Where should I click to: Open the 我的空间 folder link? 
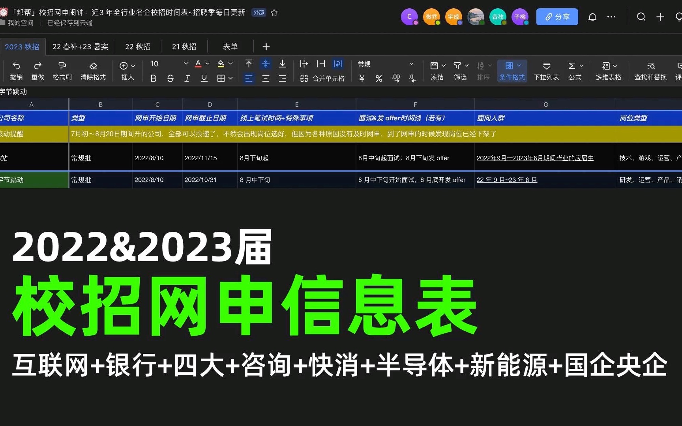coord(17,23)
